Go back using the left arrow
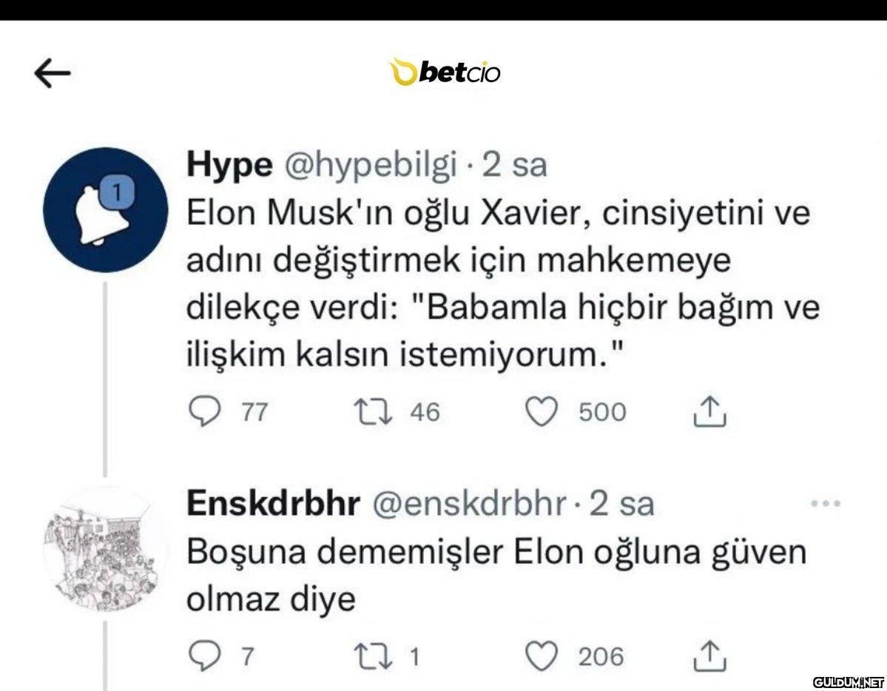 tap(53, 73)
